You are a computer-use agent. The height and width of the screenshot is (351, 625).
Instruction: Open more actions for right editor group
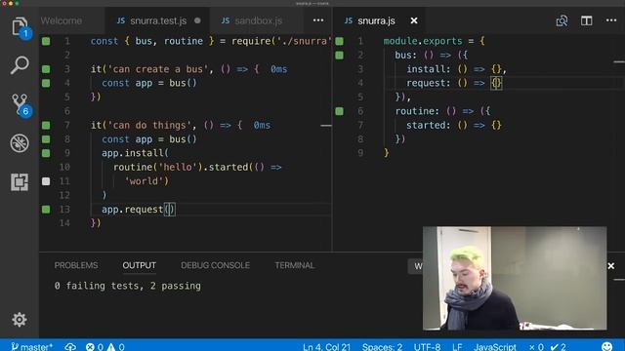pos(611,20)
